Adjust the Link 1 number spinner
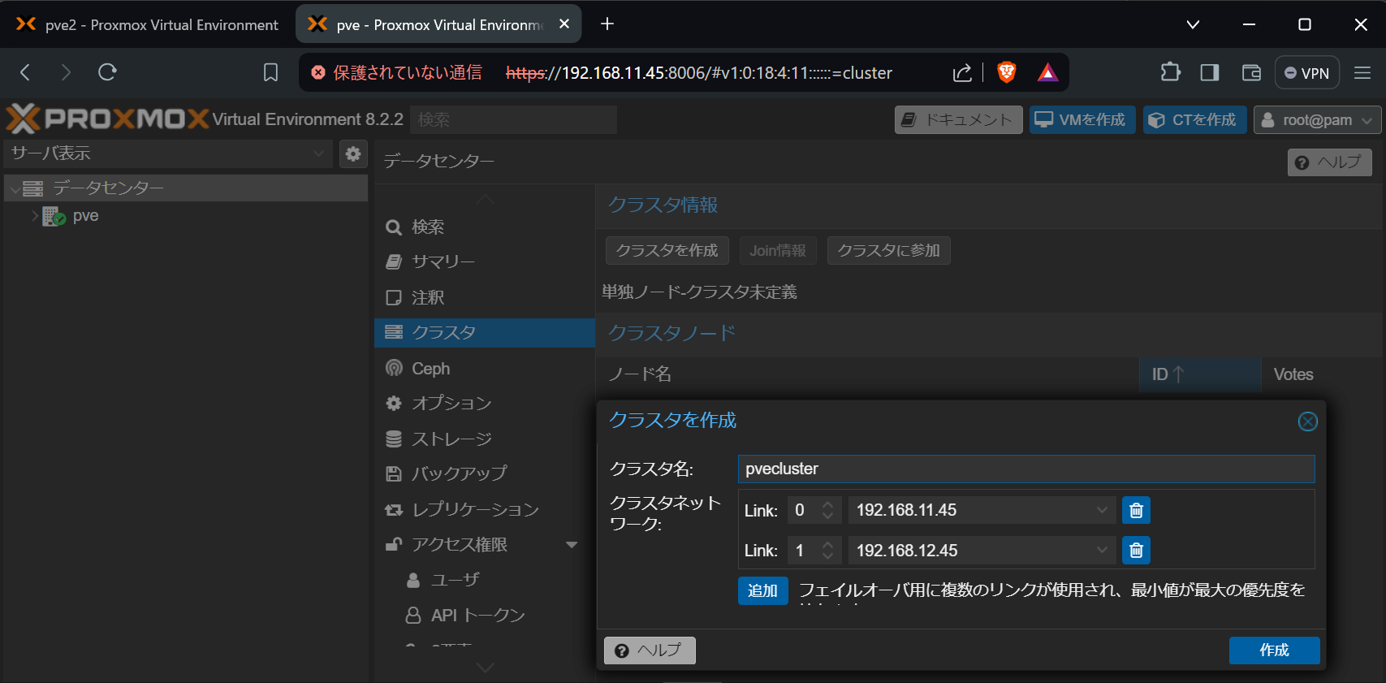Viewport: 1386px width, 683px height. click(827, 551)
